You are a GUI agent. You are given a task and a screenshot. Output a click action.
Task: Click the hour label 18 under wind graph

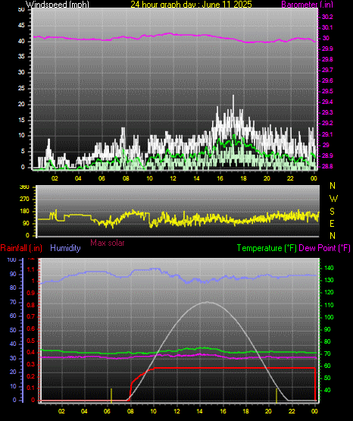click(x=243, y=178)
